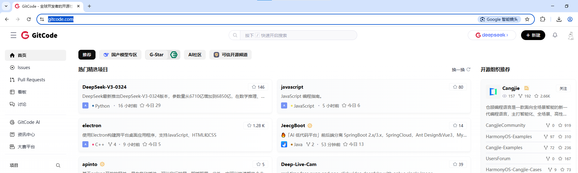The image size is (578, 173).
Task: Reload the page
Action: pyautogui.click(x=29, y=19)
